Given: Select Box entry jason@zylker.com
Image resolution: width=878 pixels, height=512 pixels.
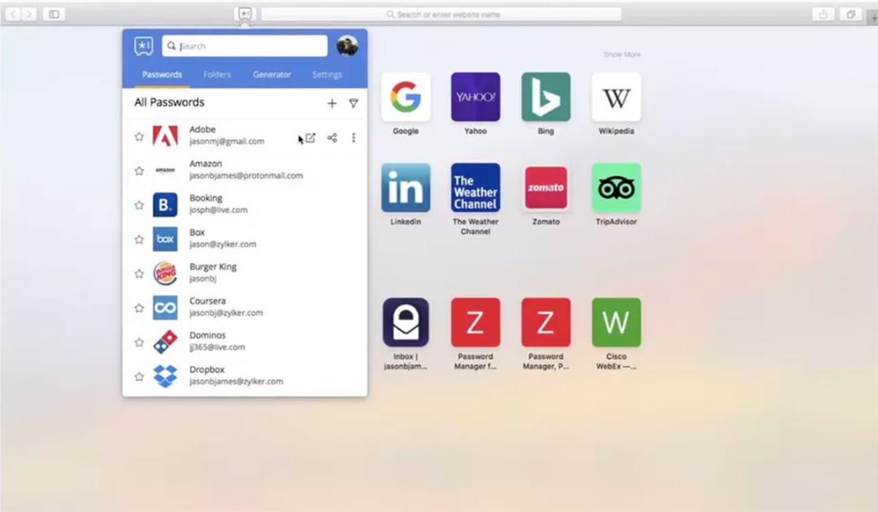Looking at the screenshot, I should (245, 238).
